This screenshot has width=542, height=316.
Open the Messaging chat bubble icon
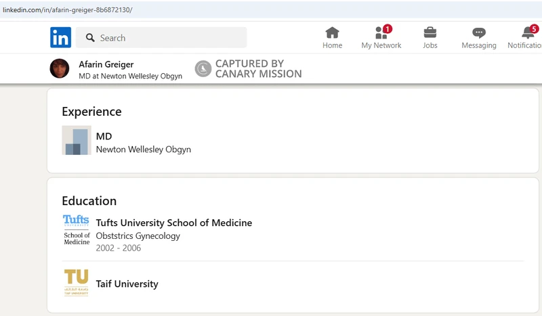[x=479, y=32]
